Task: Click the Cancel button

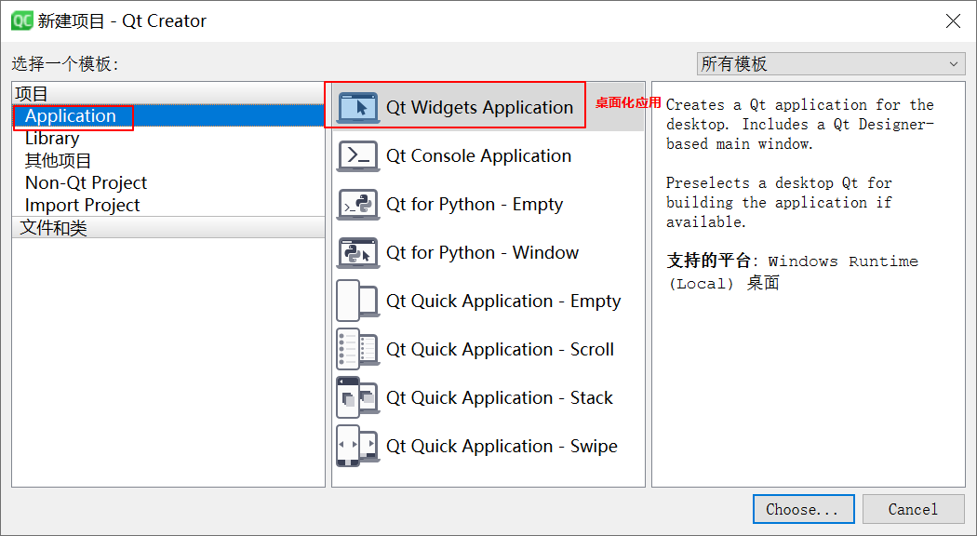Action: (913, 509)
